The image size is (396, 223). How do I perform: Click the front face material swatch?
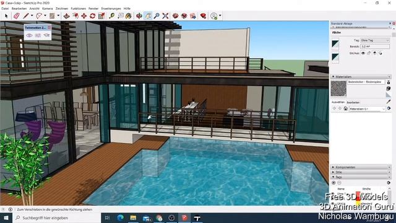click(335, 45)
